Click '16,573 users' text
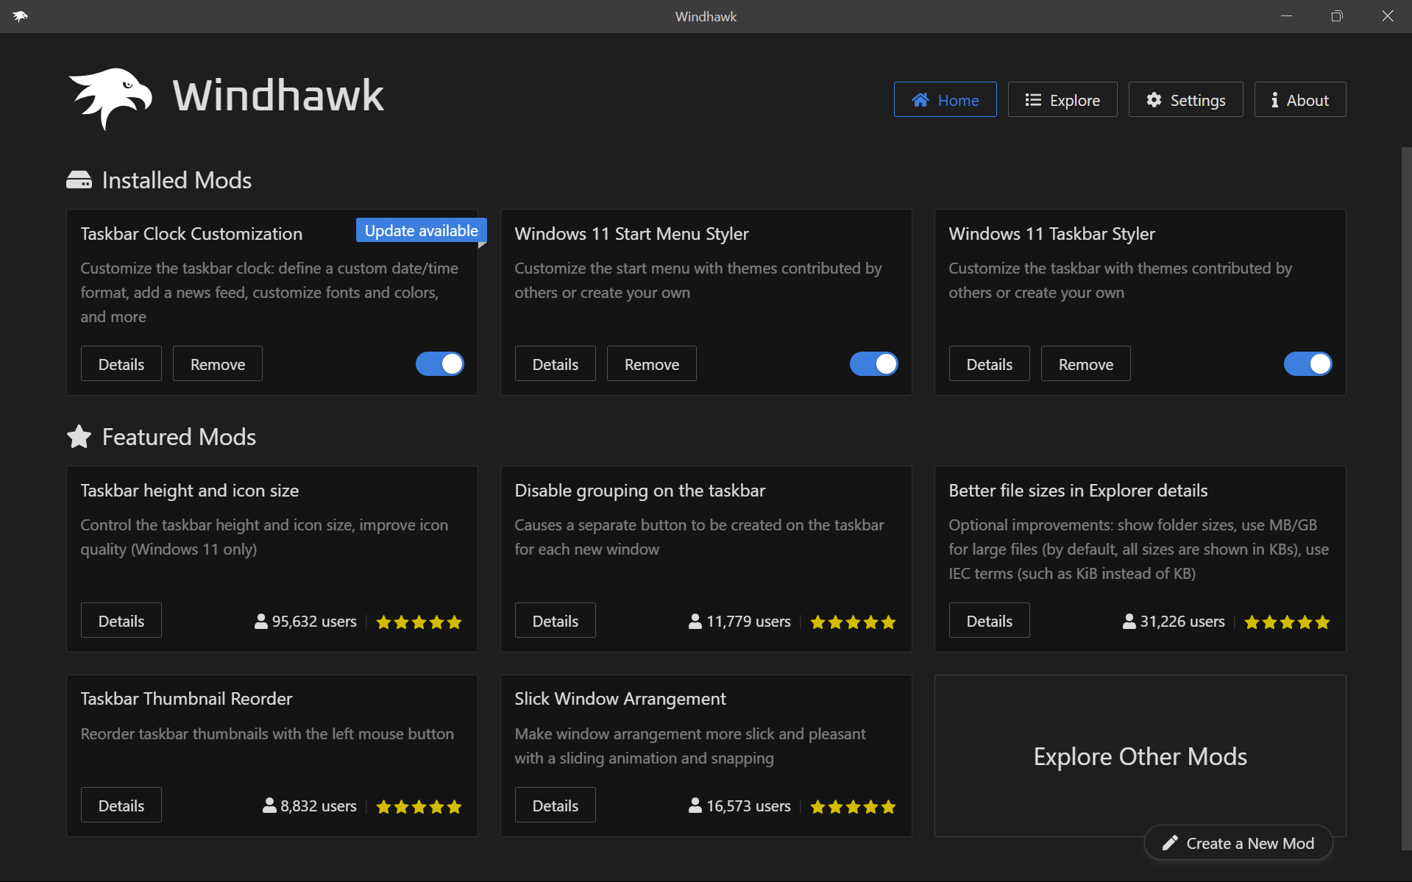Screen dimensions: 1412x882 [748, 806]
